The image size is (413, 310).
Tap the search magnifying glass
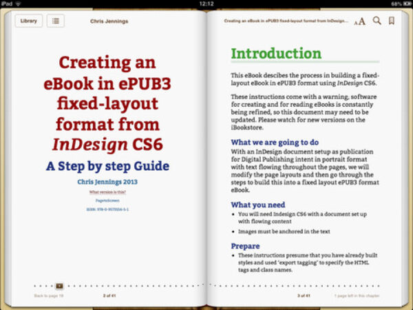(x=377, y=21)
